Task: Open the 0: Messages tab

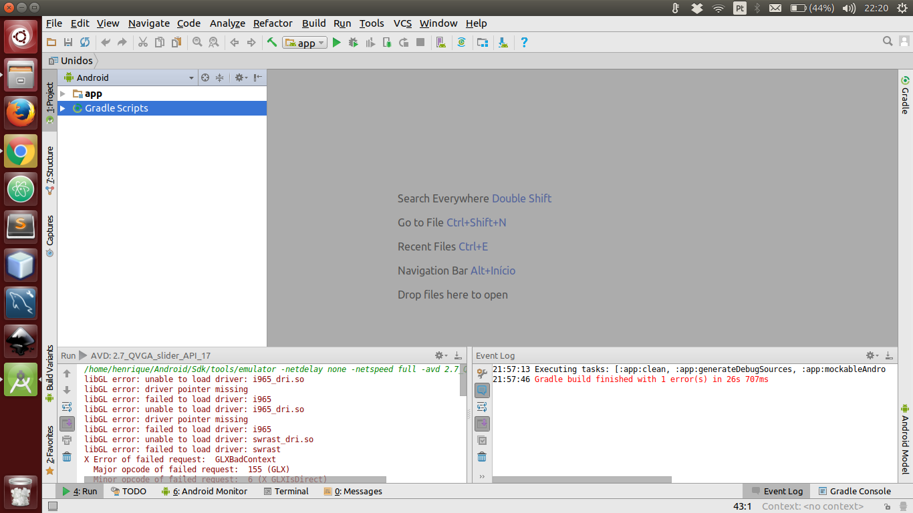Action: [x=353, y=491]
